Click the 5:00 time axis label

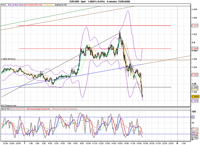coord(56,143)
